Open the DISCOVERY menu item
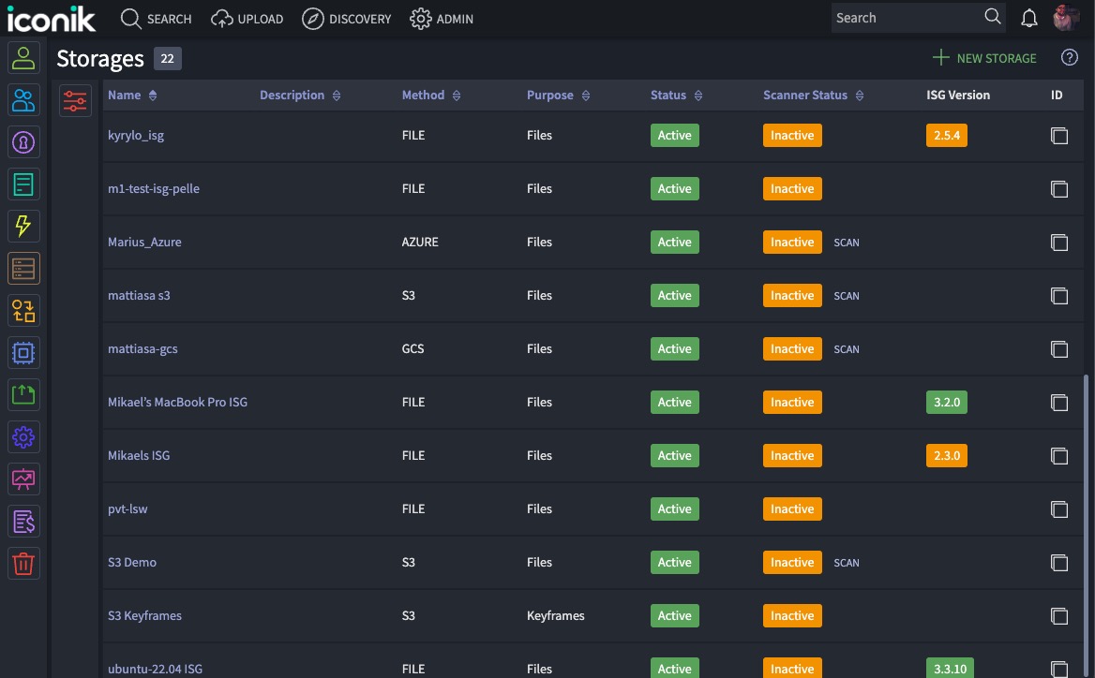1095x678 pixels. [347, 18]
